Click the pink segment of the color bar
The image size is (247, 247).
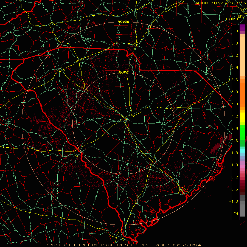[242, 166]
